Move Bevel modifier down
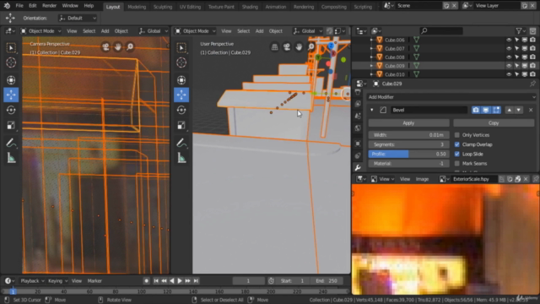Screen dimensions: 540x304 point(518,110)
